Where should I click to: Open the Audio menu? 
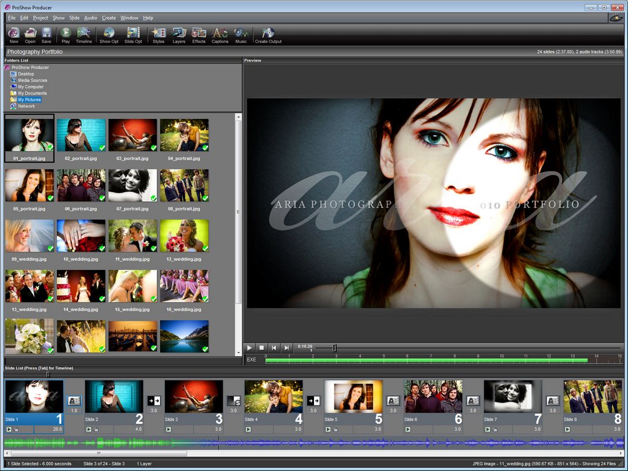click(91, 18)
